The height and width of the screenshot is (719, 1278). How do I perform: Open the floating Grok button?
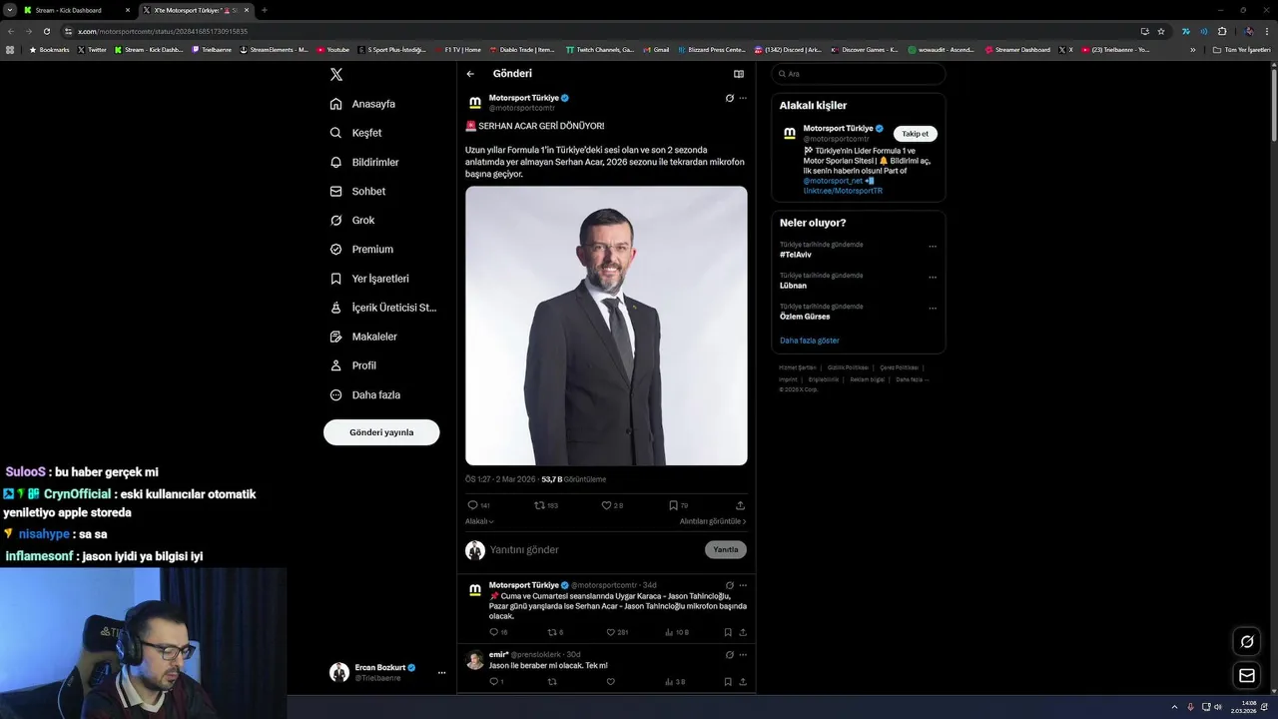pyautogui.click(x=1247, y=641)
